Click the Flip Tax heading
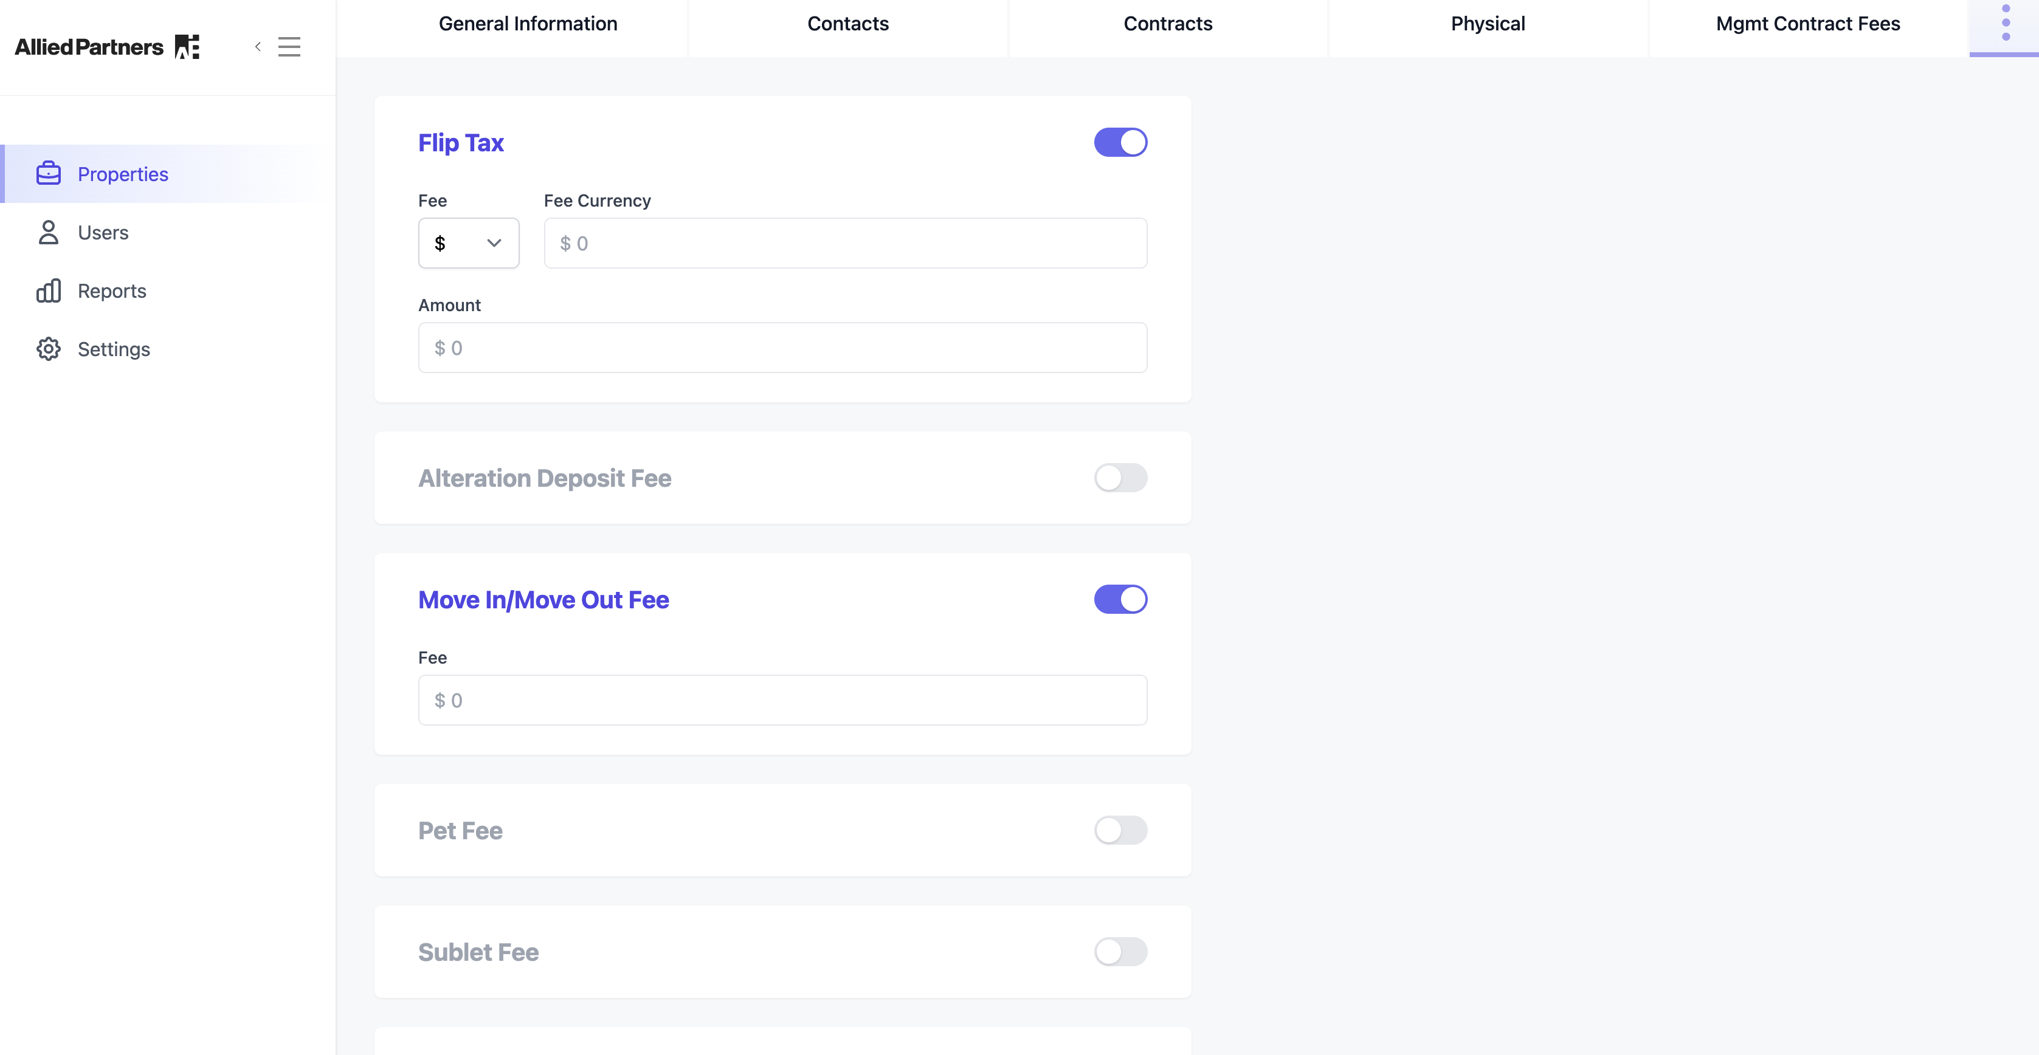 (461, 142)
